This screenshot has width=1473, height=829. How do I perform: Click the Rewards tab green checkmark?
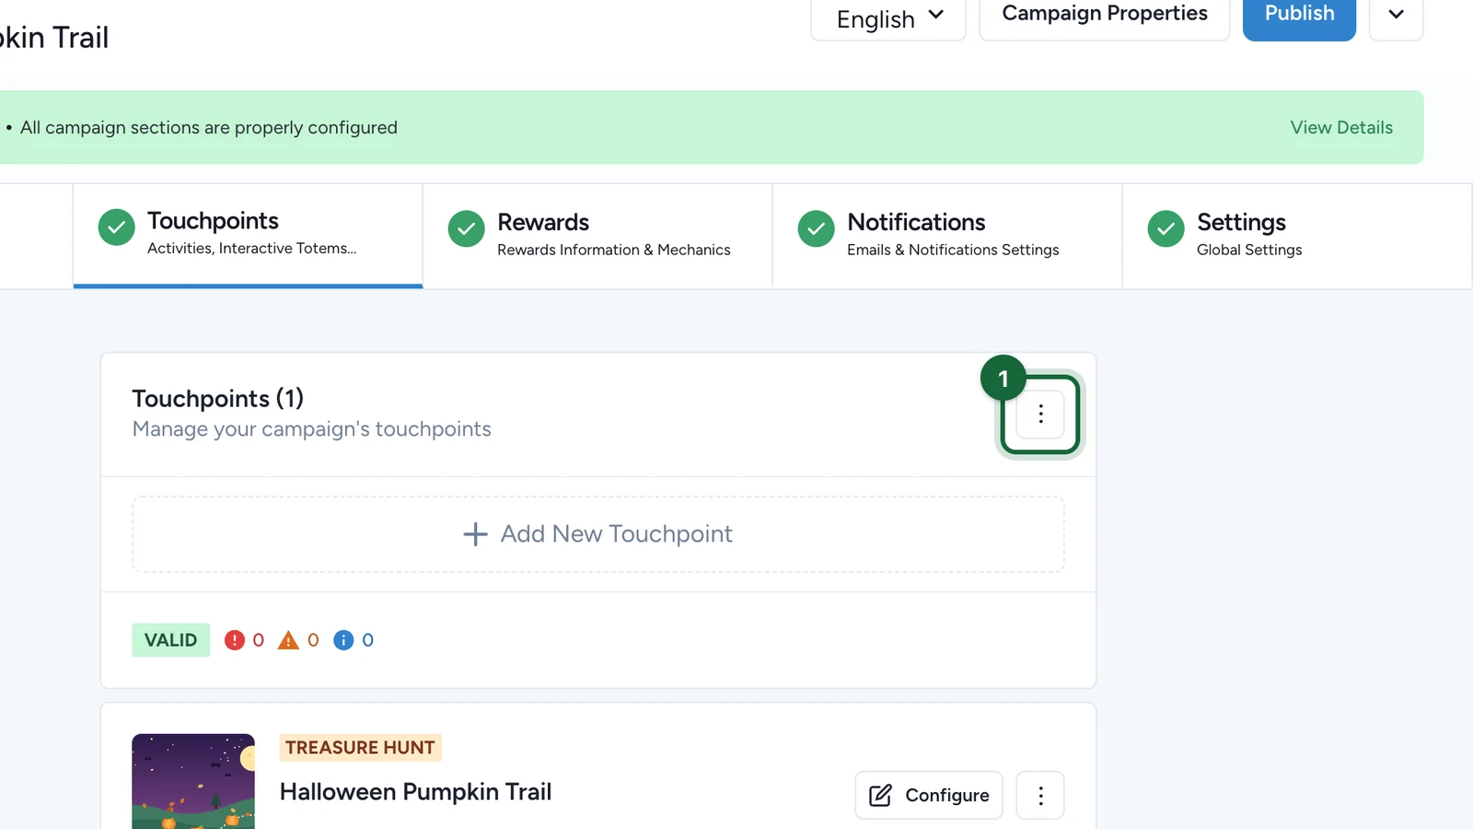[466, 228]
